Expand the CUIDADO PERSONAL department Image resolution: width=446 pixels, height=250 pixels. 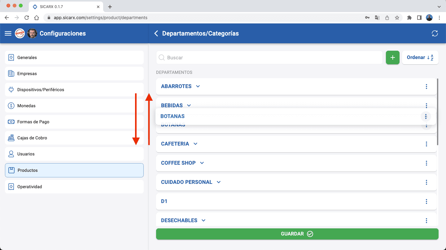tap(219, 182)
